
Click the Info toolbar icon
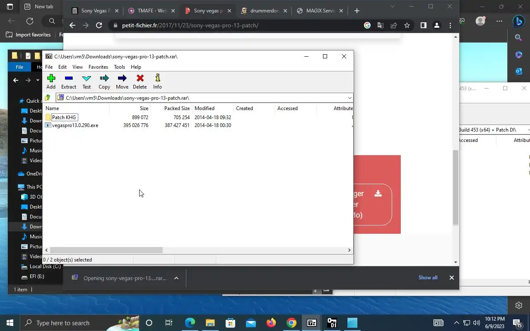(x=157, y=82)
